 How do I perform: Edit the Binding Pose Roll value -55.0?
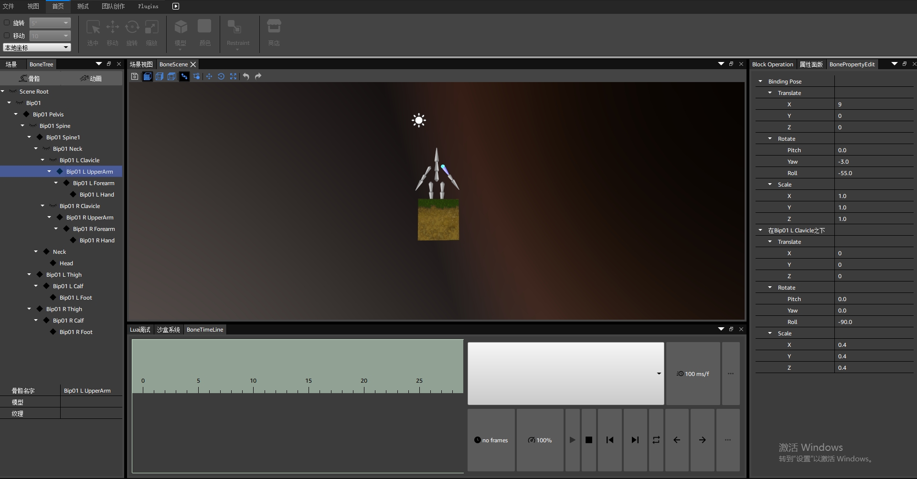click(x=874, y=173)
